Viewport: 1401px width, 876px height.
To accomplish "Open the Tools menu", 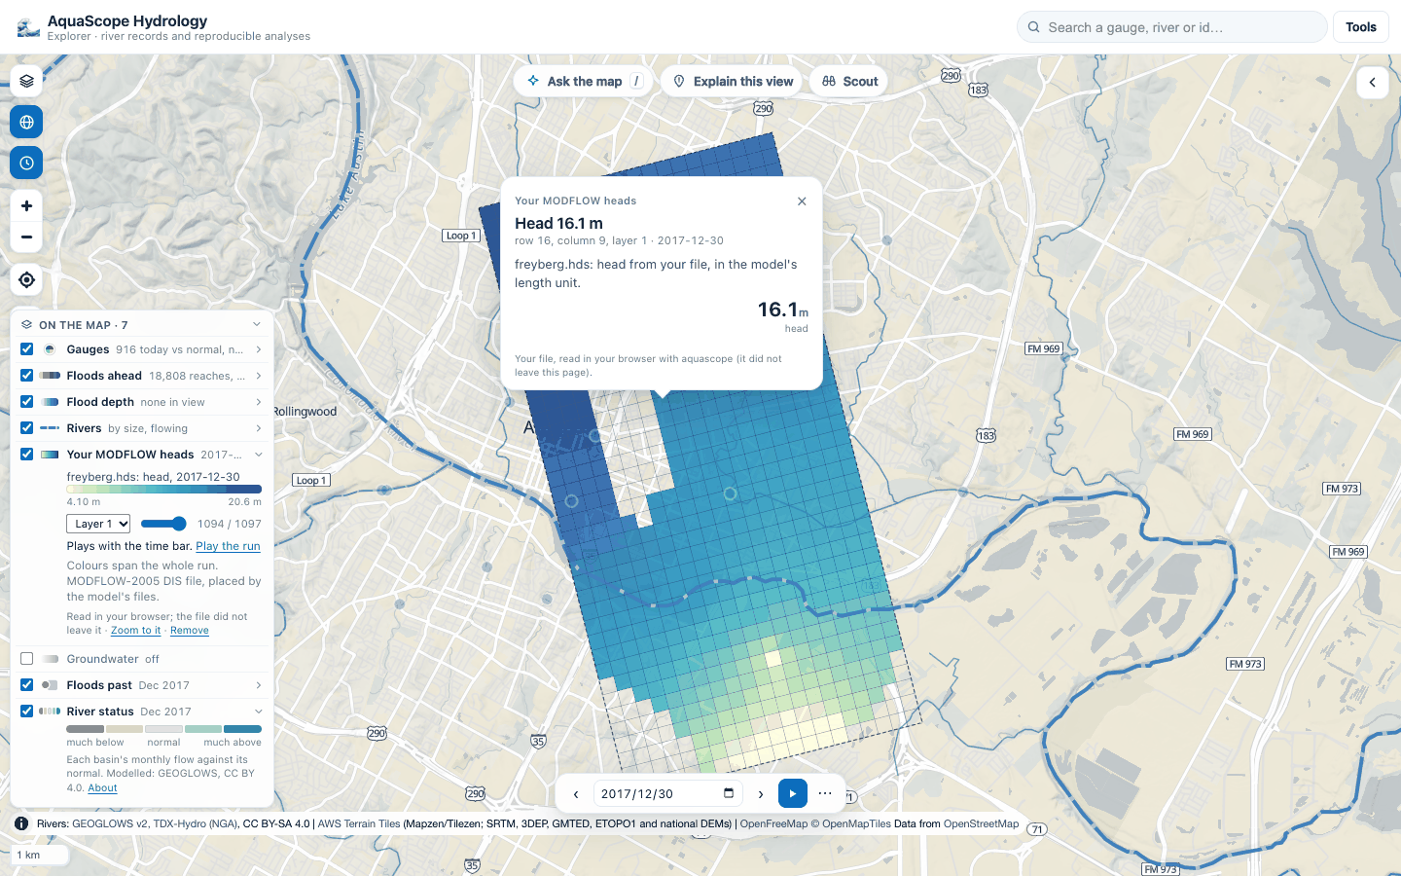I will 1360,27.
